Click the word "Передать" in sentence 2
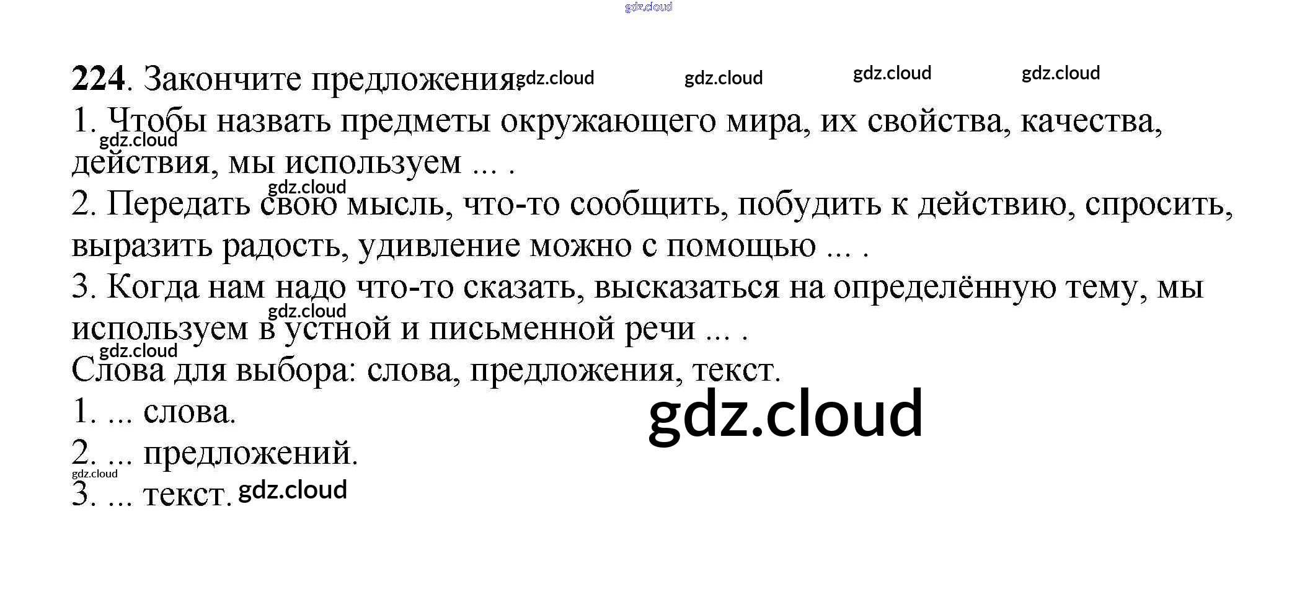The height and width of the screenshot is (589, 1297). pyautogui.click(x=178, y=204)
